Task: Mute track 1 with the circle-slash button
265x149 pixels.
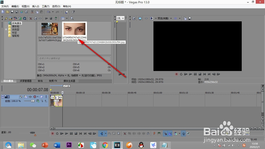Action: (x=41, y=97)
